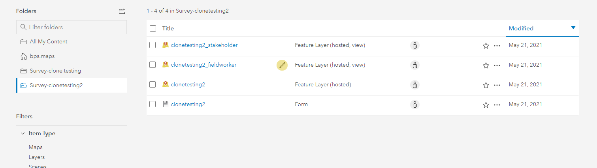Select the clonetesting2_stakeholder row checkbox

(153, 45)
